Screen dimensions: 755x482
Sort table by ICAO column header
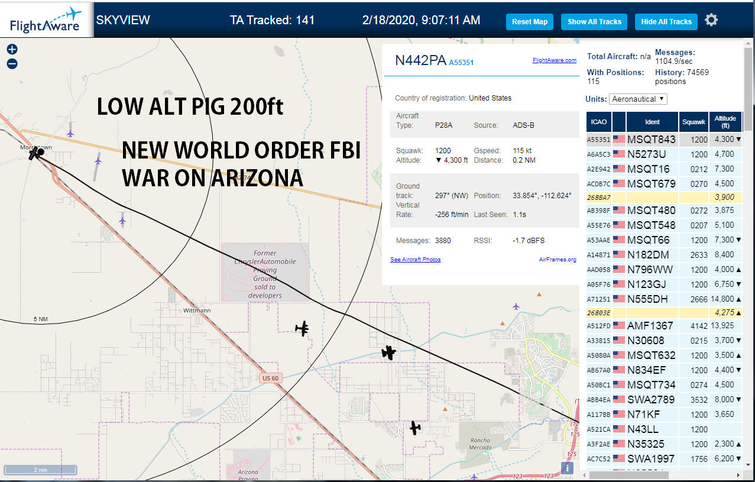tap(599, 122)
